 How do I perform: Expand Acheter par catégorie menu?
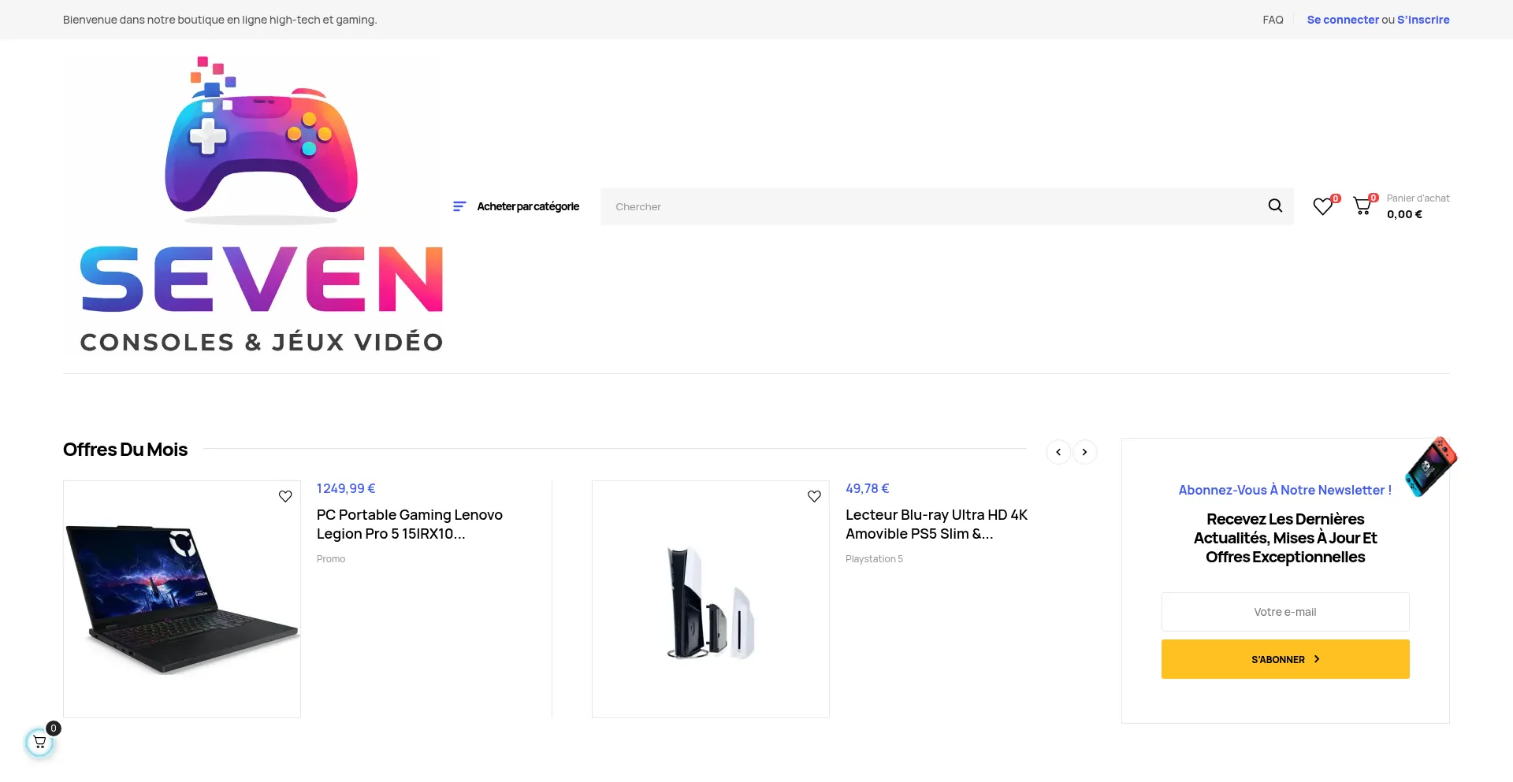click(528, 206)
